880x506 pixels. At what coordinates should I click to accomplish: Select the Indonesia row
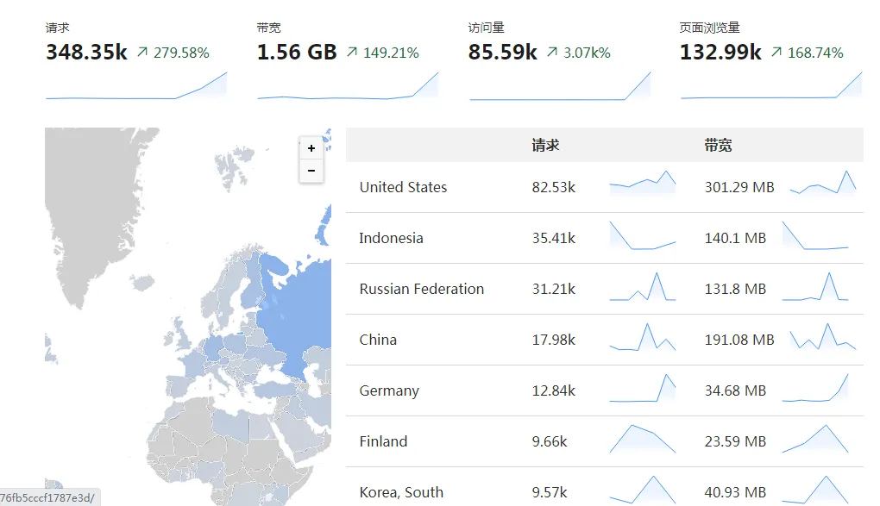(391, 238)
